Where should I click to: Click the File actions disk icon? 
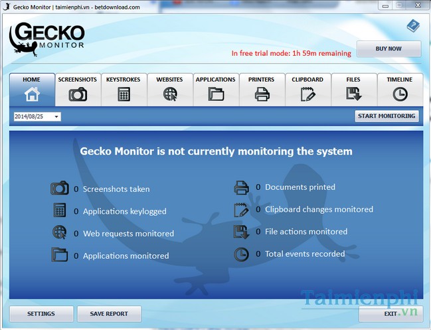pyautogui.click(x=241, y=232)
